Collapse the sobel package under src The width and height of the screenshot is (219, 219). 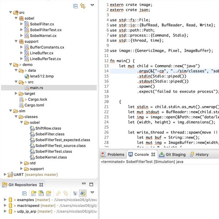[x=16, y=18]
